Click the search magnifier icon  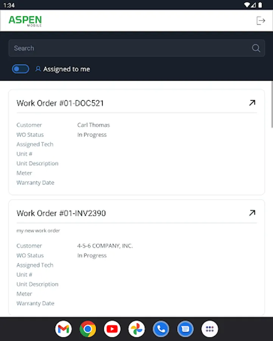pyautogui.click(x=256, y=48)
